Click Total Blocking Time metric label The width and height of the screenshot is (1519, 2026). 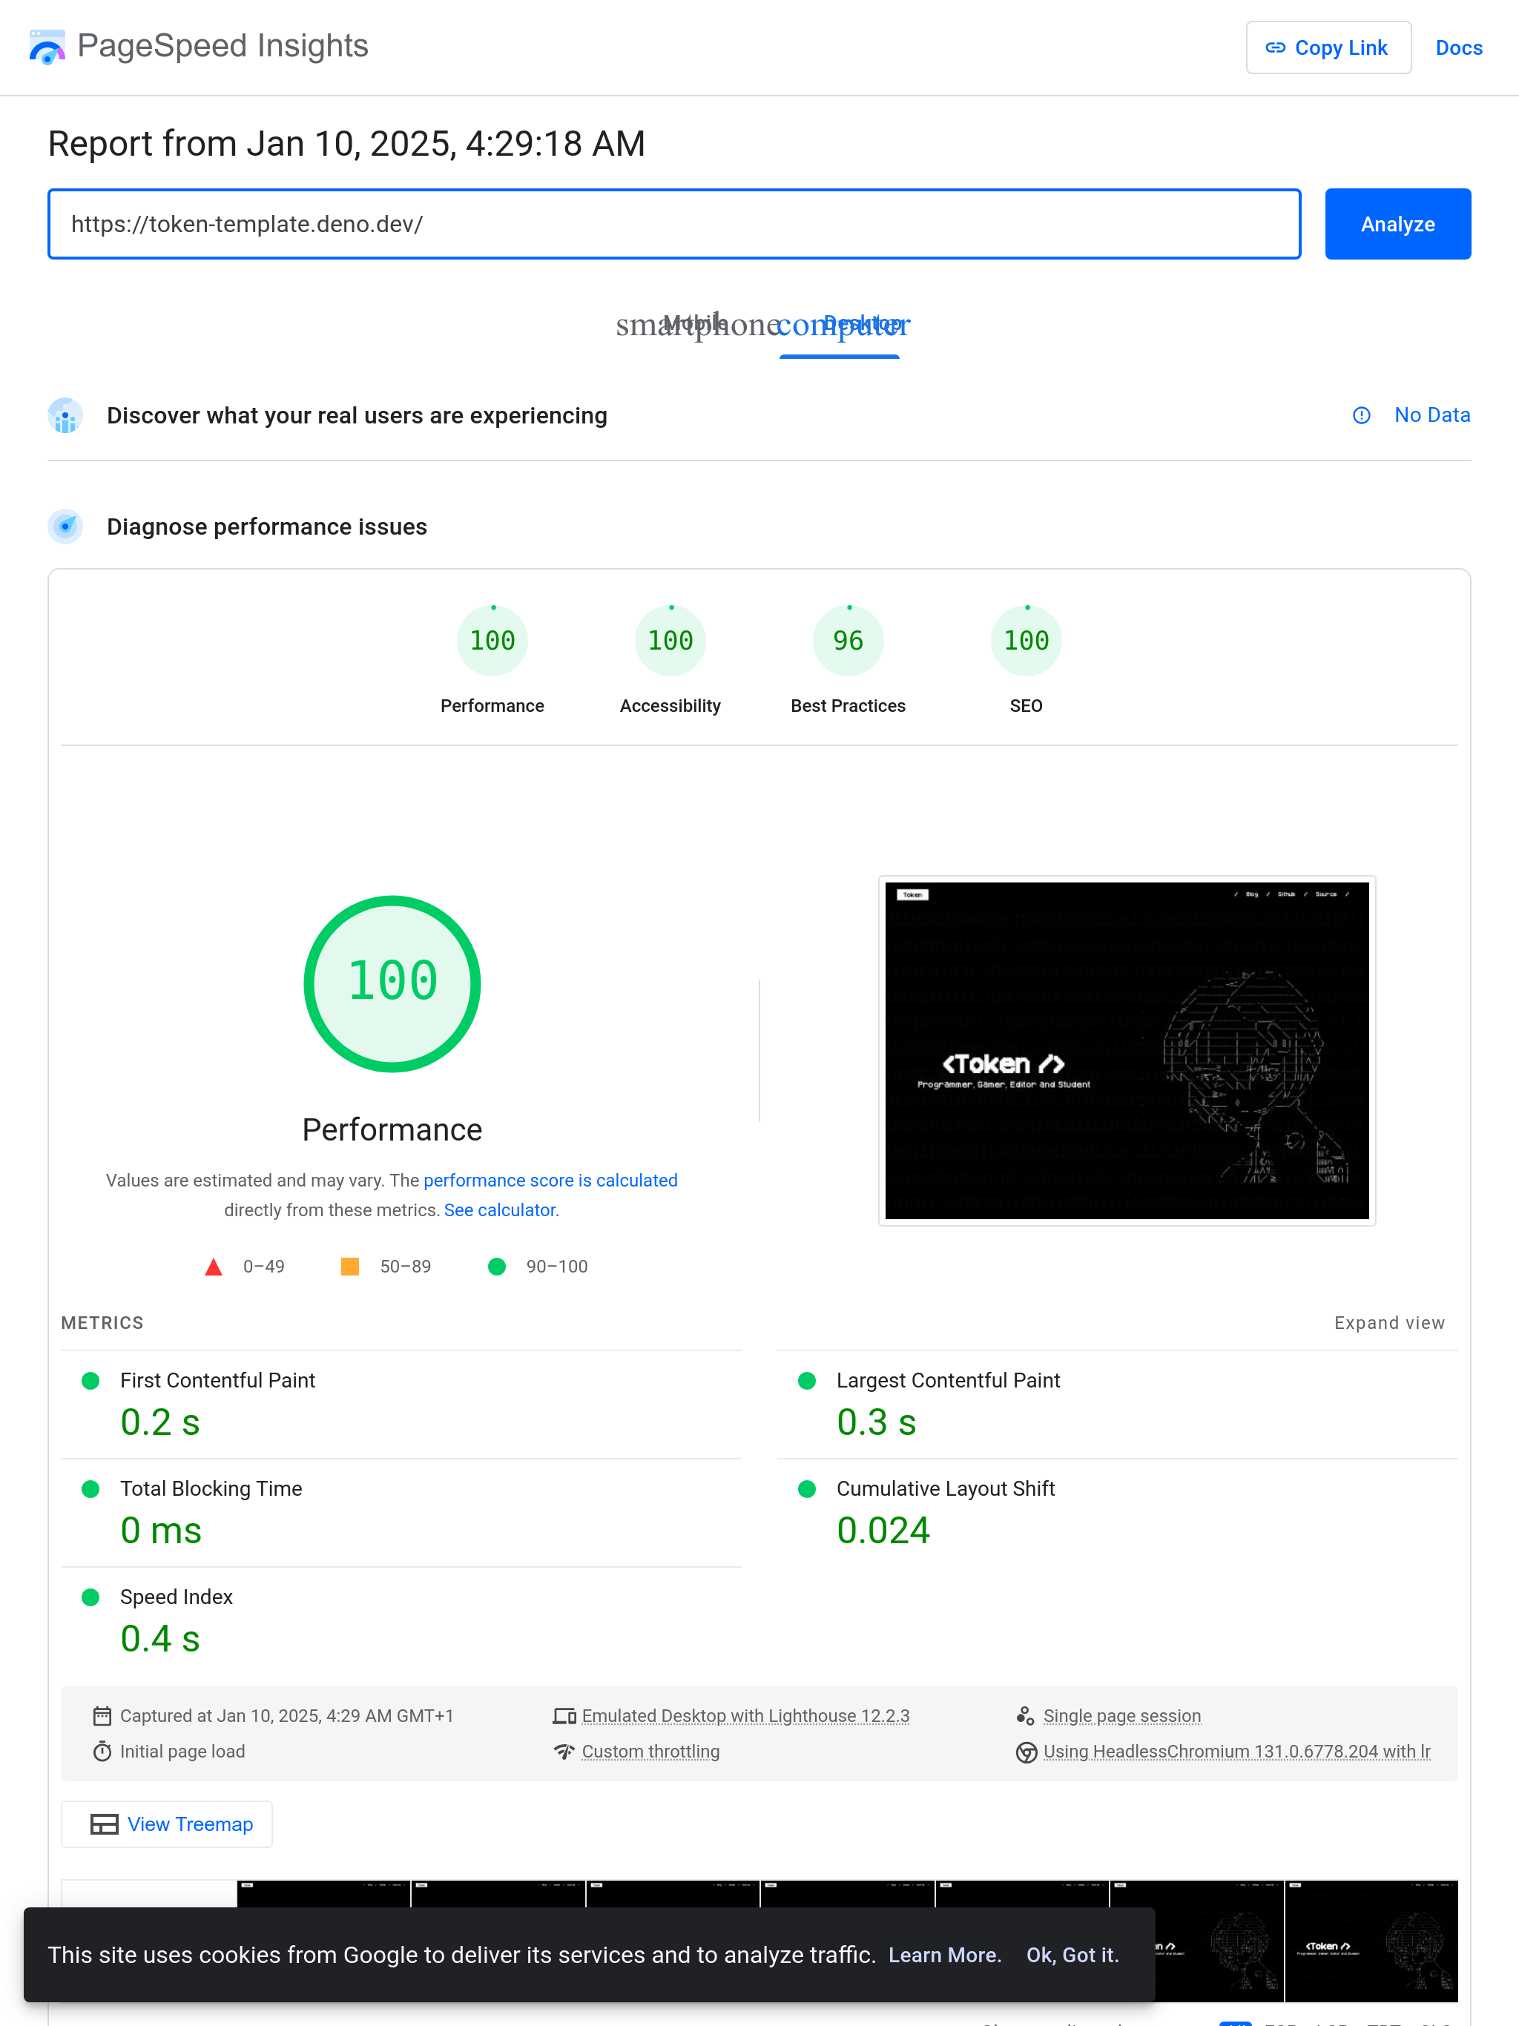click(211, 1488)
